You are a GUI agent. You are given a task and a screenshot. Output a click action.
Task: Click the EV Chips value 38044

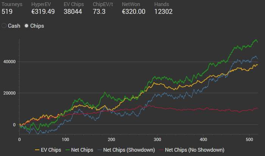click(x=73, y=12)
